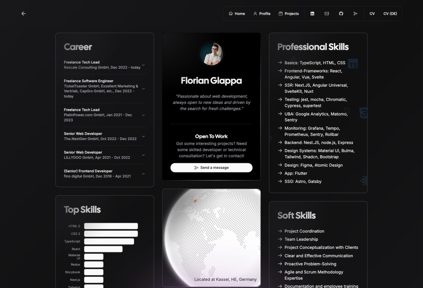This screenshot has width=423, height=288.
Task: Open the Profile nav item
Action: [262, 13]
